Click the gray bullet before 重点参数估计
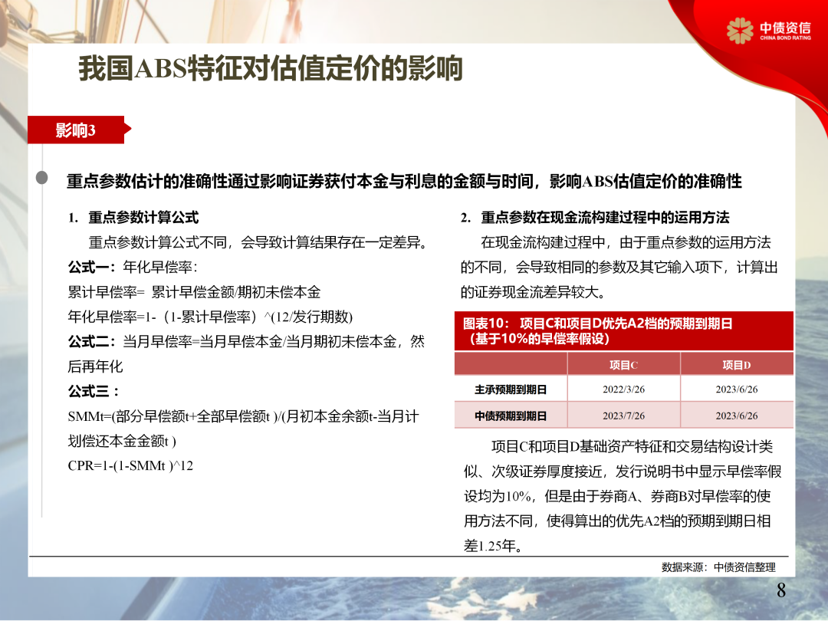Viewport: 828px width, 621px height. 41,177
